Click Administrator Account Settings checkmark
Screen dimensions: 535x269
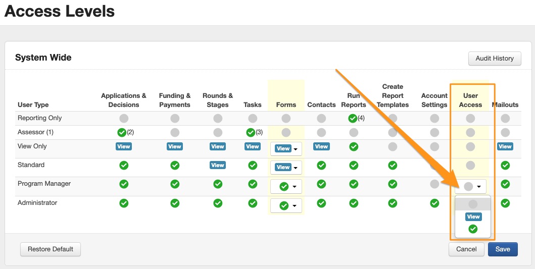[434, 203]
